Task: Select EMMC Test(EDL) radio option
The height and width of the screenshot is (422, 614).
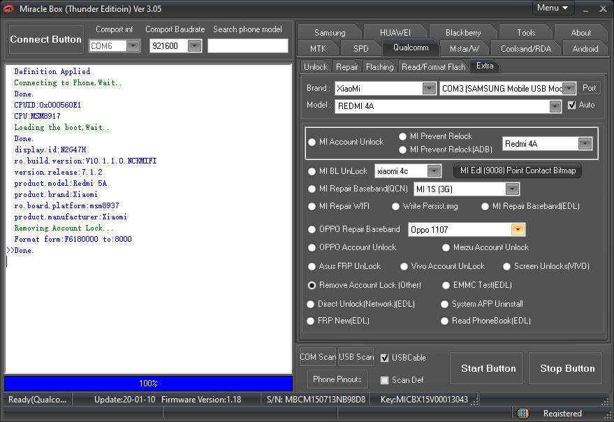Action: [x=446, y=285]
